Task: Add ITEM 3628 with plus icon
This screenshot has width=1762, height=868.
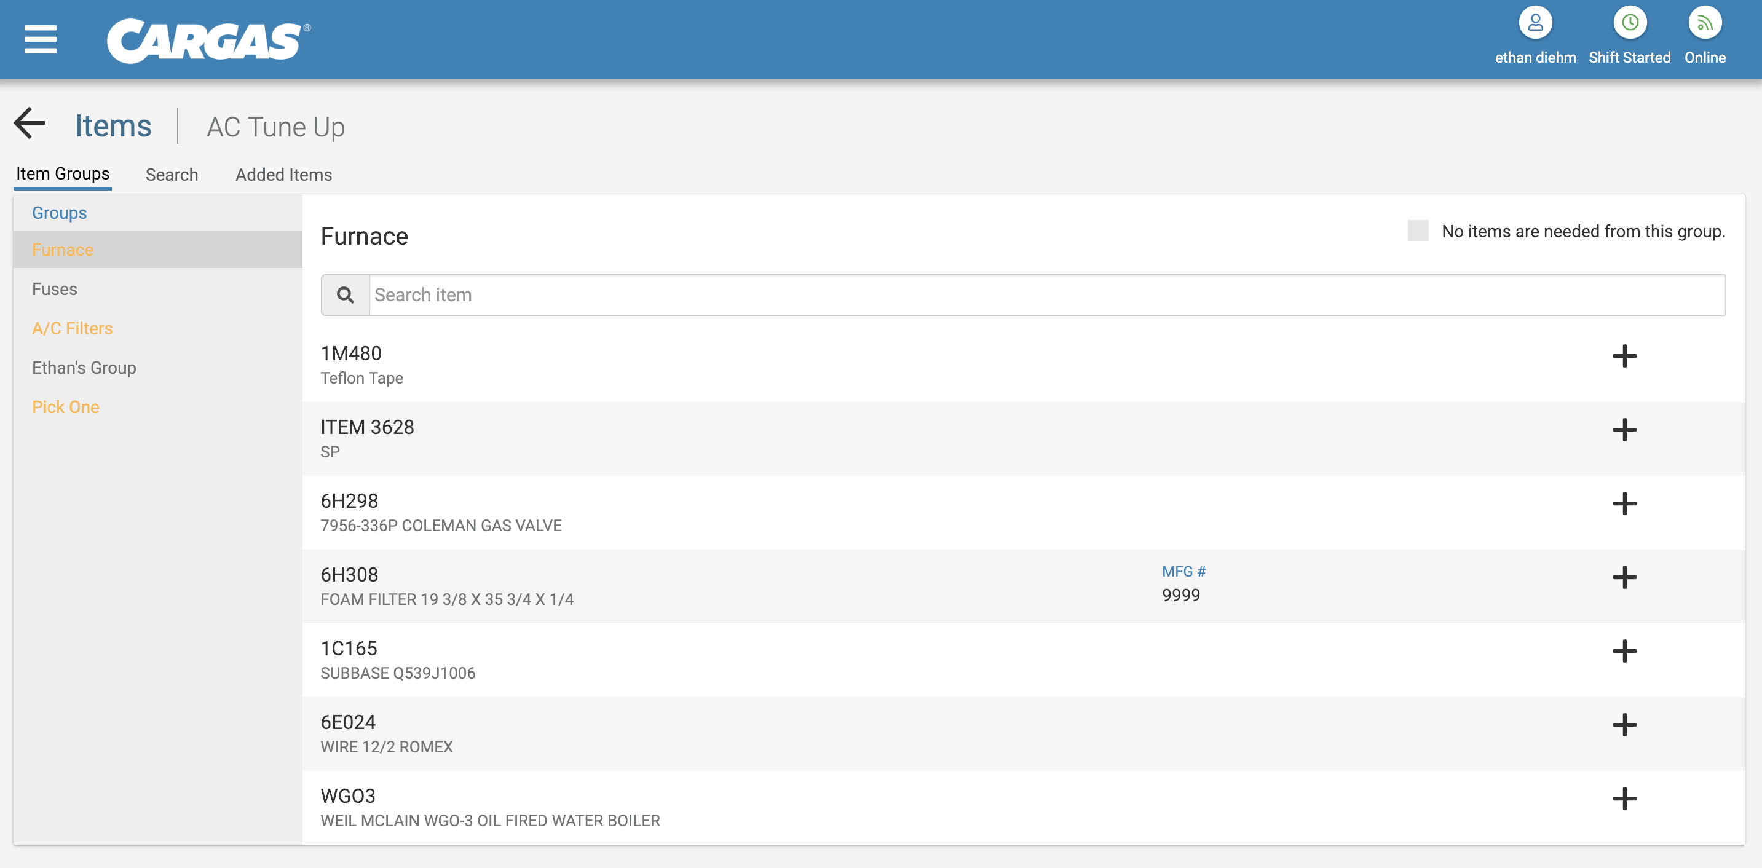Action: click(x=1624, y=430)
